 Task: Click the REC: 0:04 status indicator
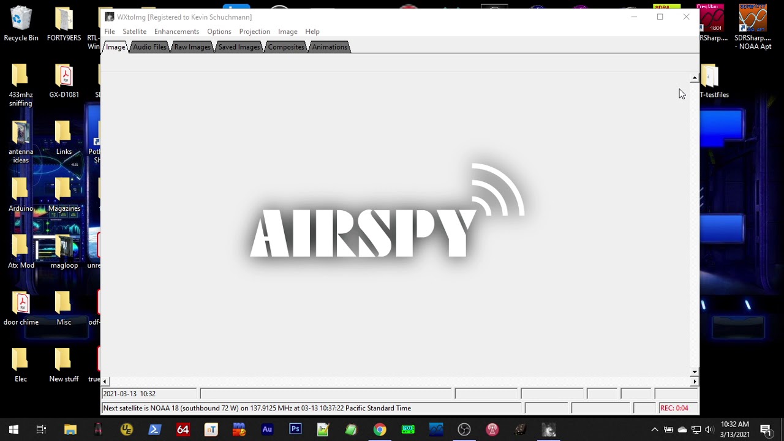tap(679, 408)
